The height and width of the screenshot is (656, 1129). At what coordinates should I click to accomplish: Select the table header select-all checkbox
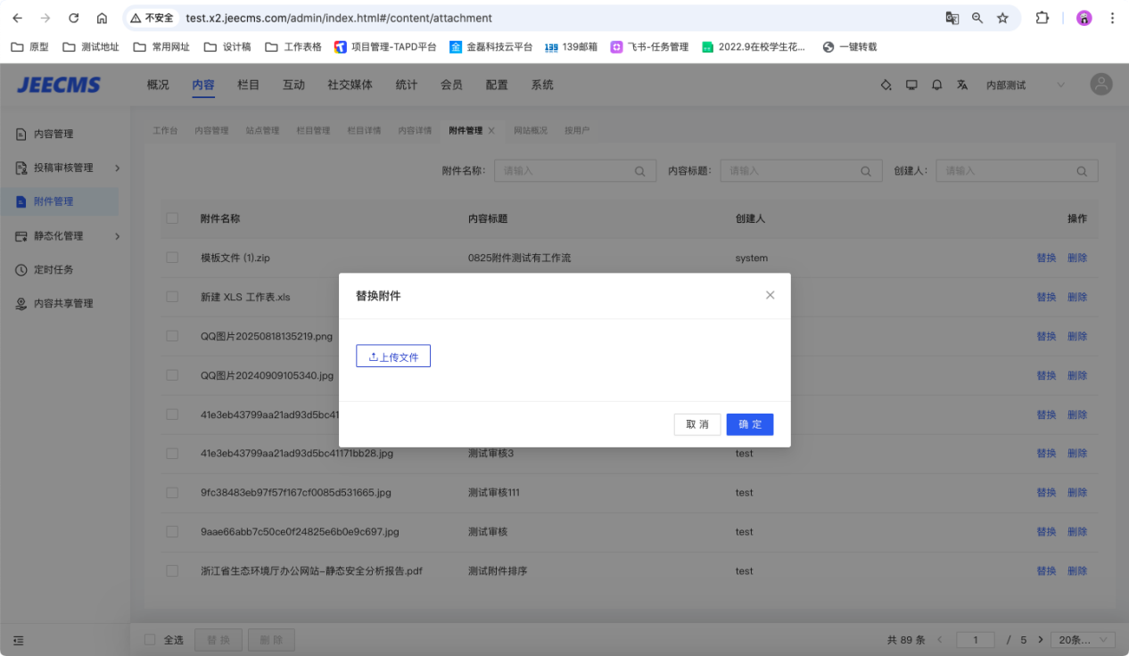click(172, 218)
